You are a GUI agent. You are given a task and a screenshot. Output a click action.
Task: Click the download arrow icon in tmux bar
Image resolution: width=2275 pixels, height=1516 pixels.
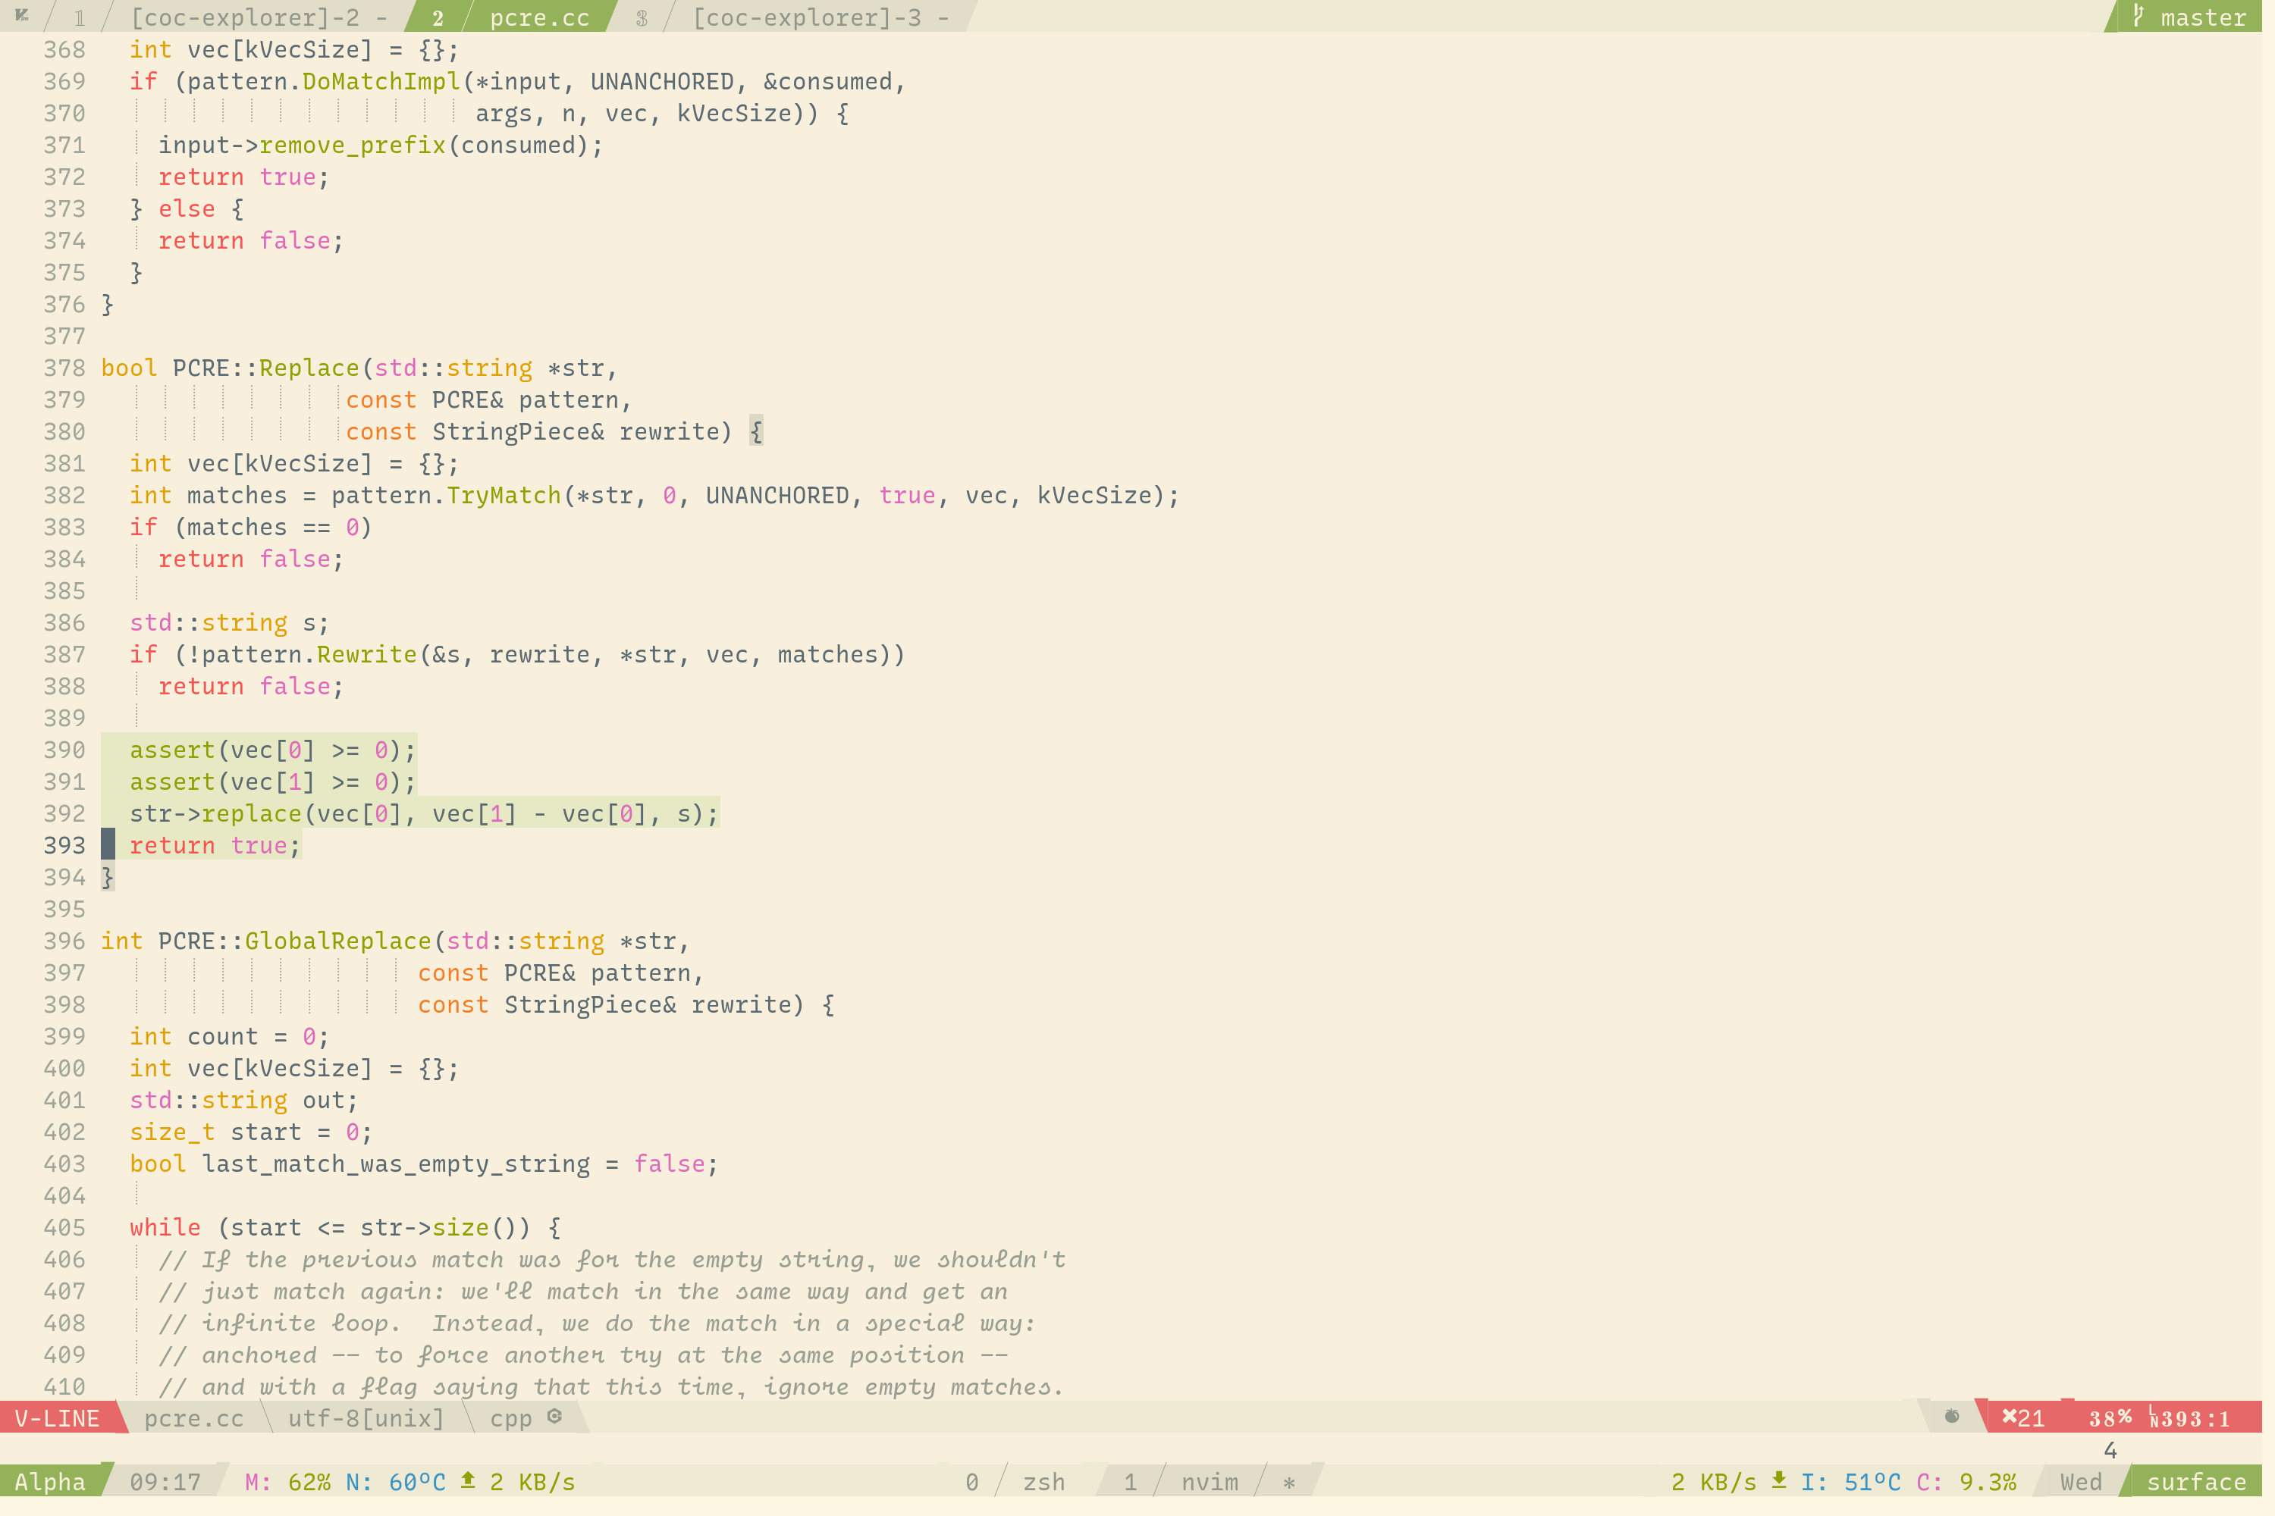pos(1780,1481)
